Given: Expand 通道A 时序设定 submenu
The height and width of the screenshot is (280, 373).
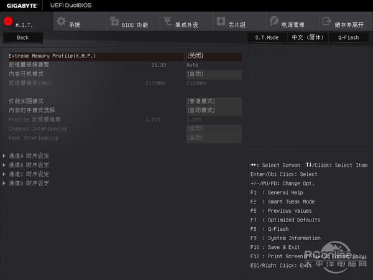Looking at the screenshot, I should pyautogui.click(x=29, y=156).
